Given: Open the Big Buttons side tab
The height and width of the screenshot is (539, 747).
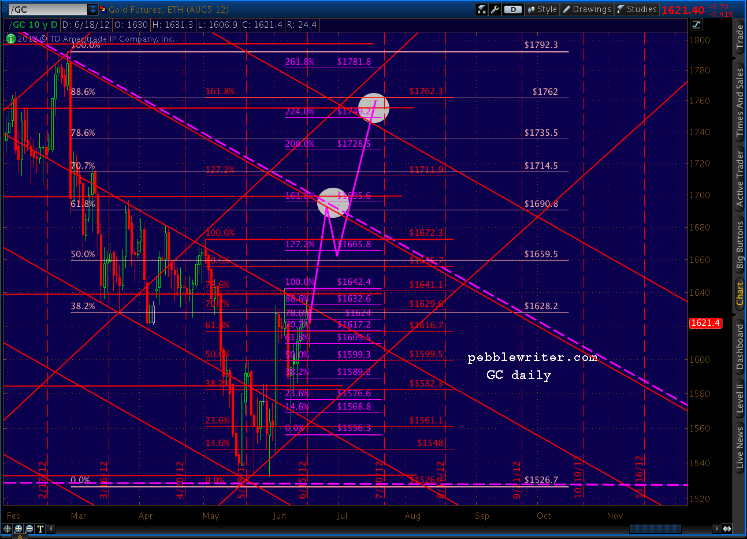Looking at the screenshot, I should coord(739,245).
